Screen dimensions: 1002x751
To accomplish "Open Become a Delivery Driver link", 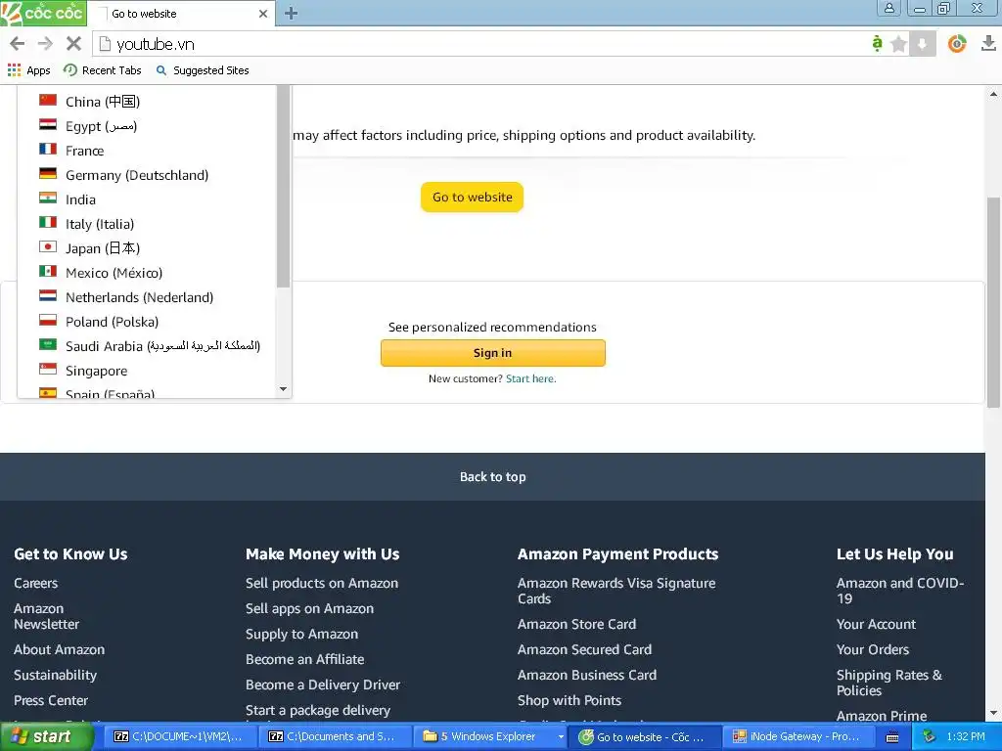I will (323, 685).
